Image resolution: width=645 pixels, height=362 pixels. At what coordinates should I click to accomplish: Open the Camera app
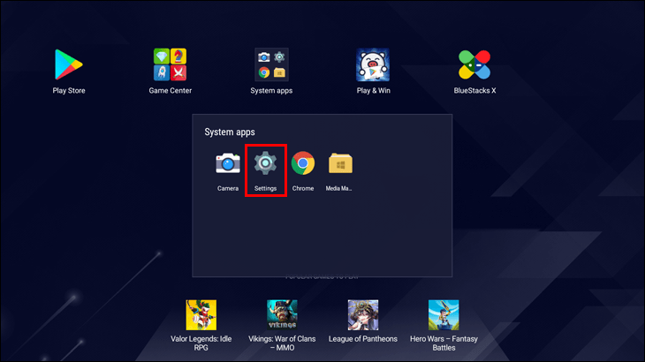click(228, 163)
